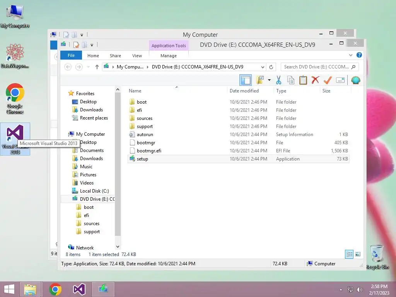The height and width of the screenshot is (297, 396).
Task: Open Recent places in navigation pane
Action: pyautogui.click(x=94, y=118)
